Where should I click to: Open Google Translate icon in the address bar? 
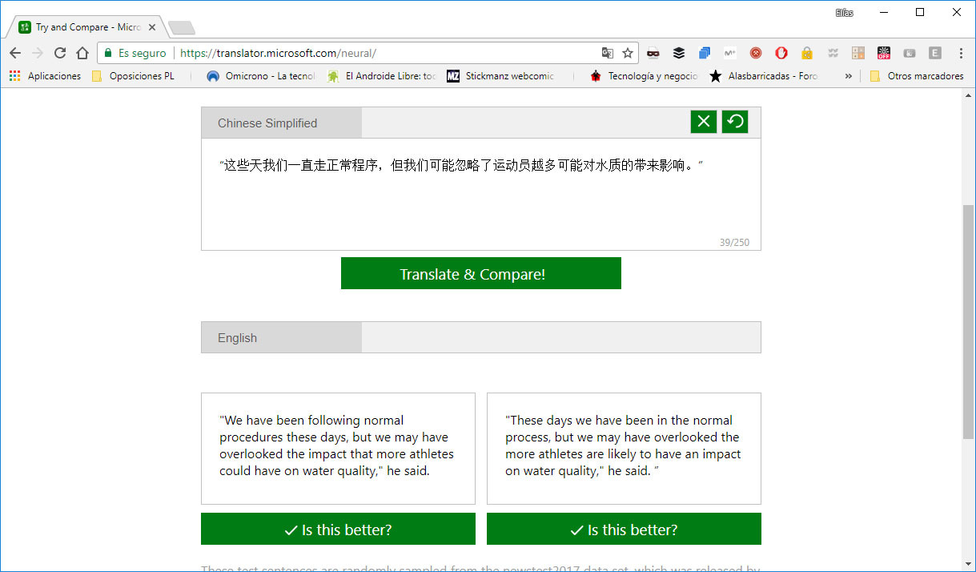click(608, 51)
